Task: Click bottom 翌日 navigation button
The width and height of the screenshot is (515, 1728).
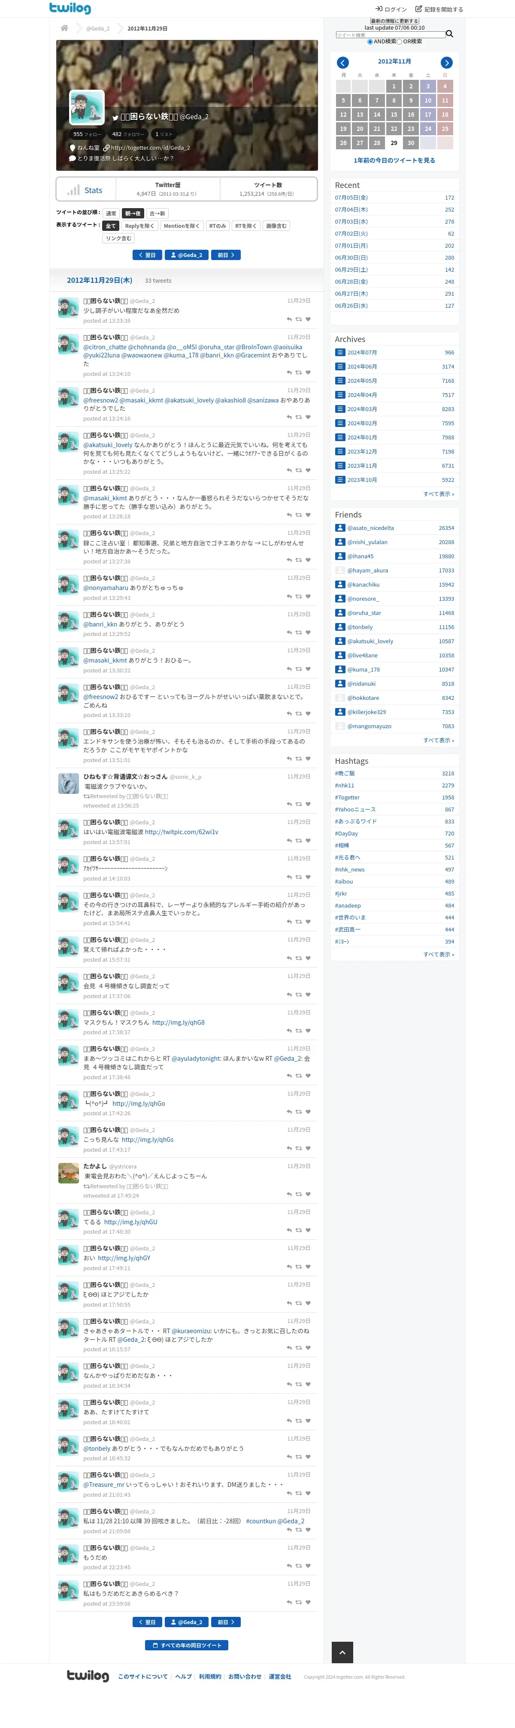Action: [147, 1622]
